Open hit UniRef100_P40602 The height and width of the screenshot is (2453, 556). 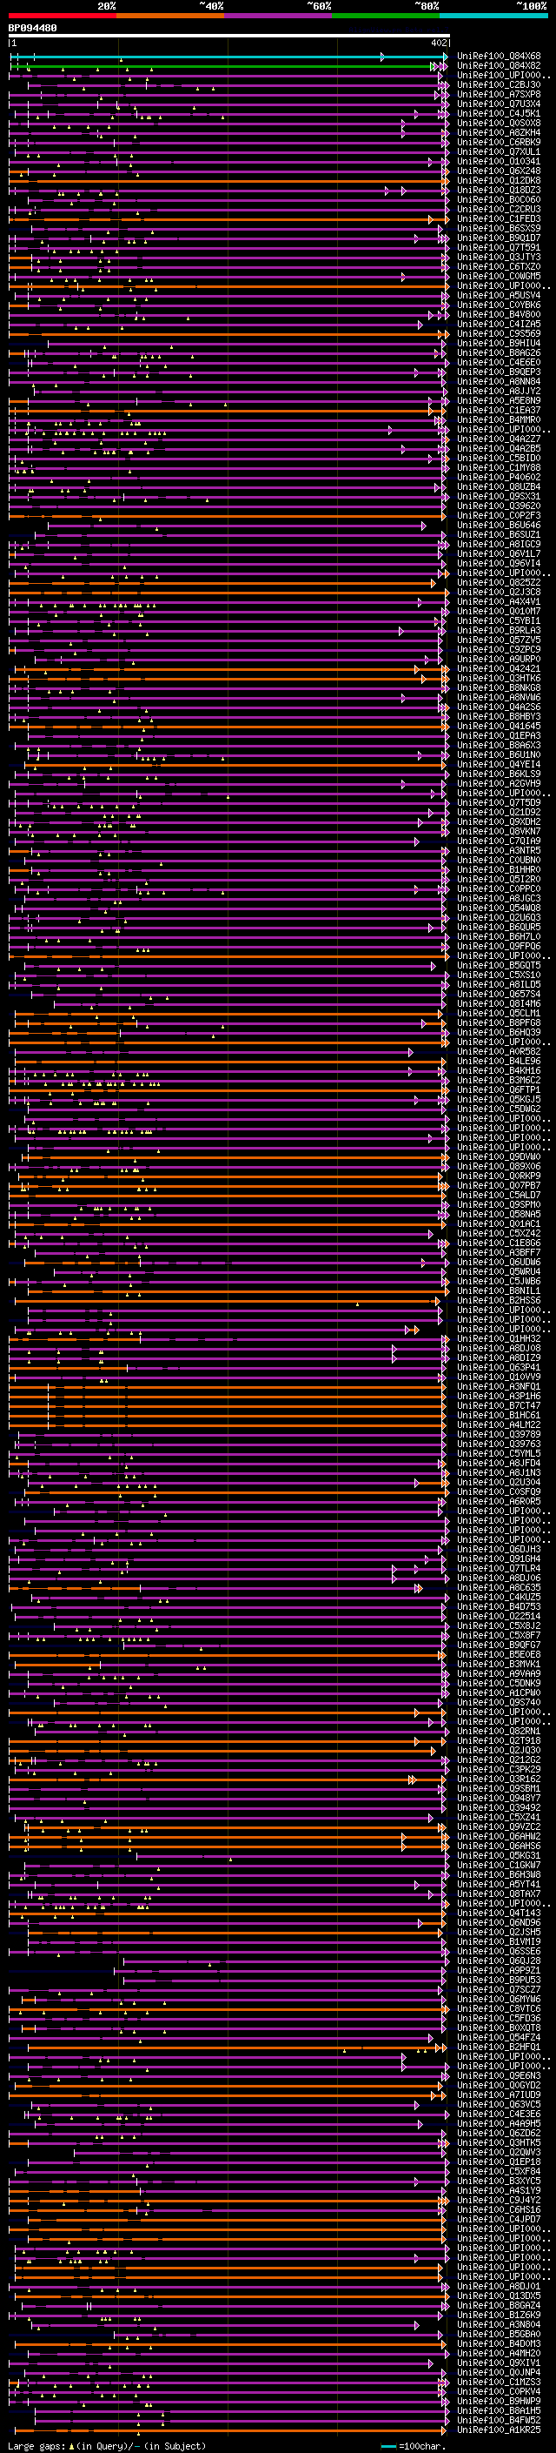[x=499, y=478]
